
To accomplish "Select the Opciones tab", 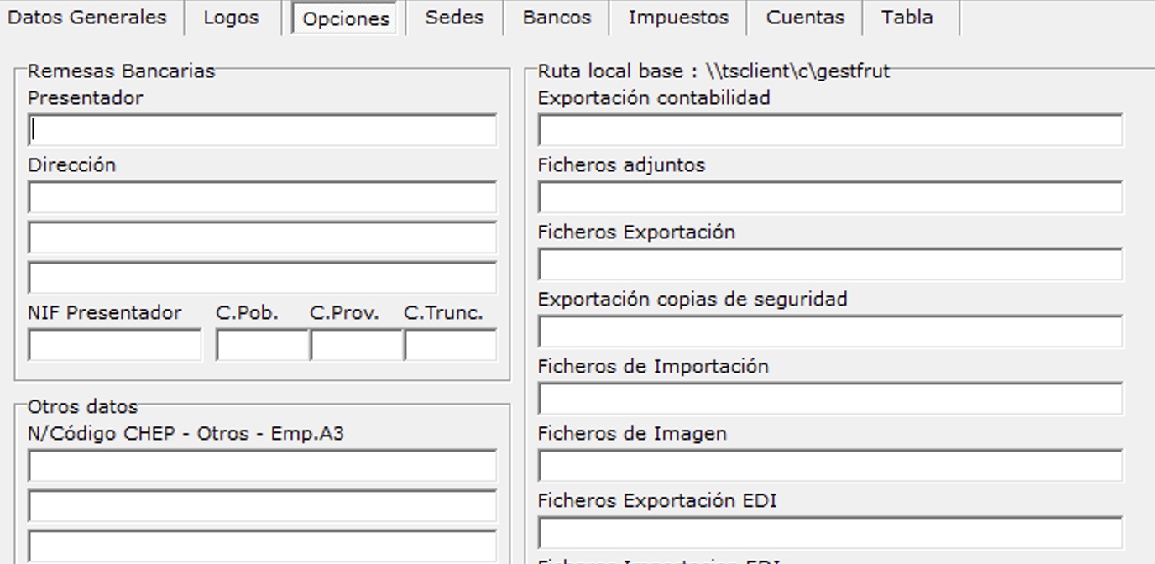I will [346, 18].
